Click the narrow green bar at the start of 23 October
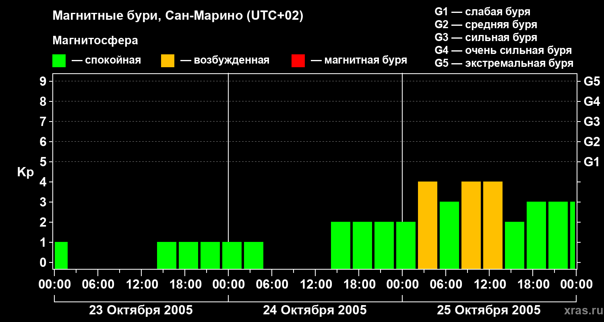 61,256
